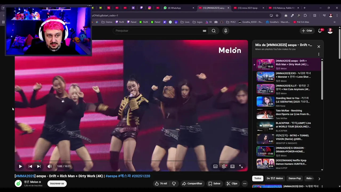Open the 멜론 Melon channel name link
The image size is (341, 192).
pyautogui.click(x=31, y=182)
